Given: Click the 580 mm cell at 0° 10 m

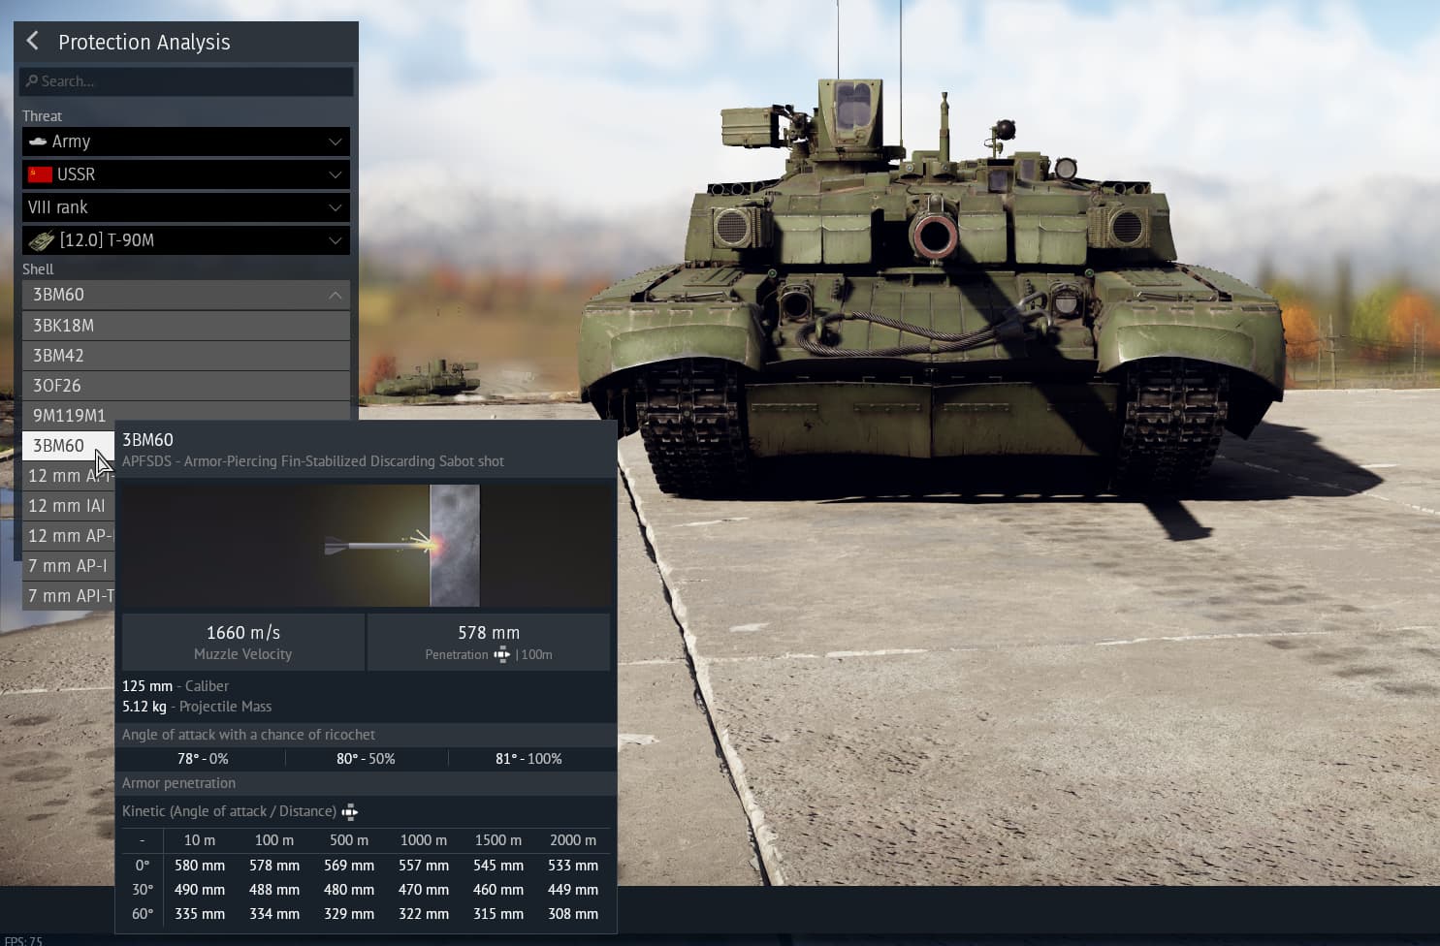Looking at the screenshot, I should [x=200, y=866].
